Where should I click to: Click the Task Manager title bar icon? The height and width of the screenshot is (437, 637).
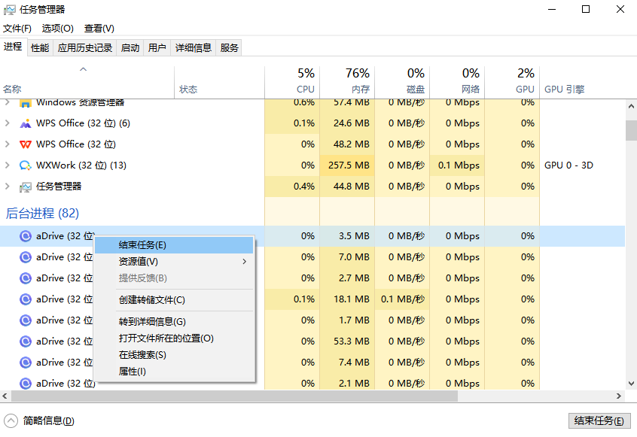coord(11,9)
